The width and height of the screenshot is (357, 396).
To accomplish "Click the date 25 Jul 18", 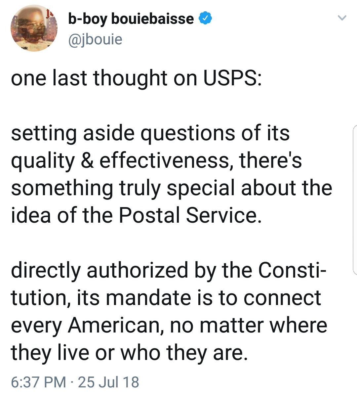I will [x=109, y=382].
